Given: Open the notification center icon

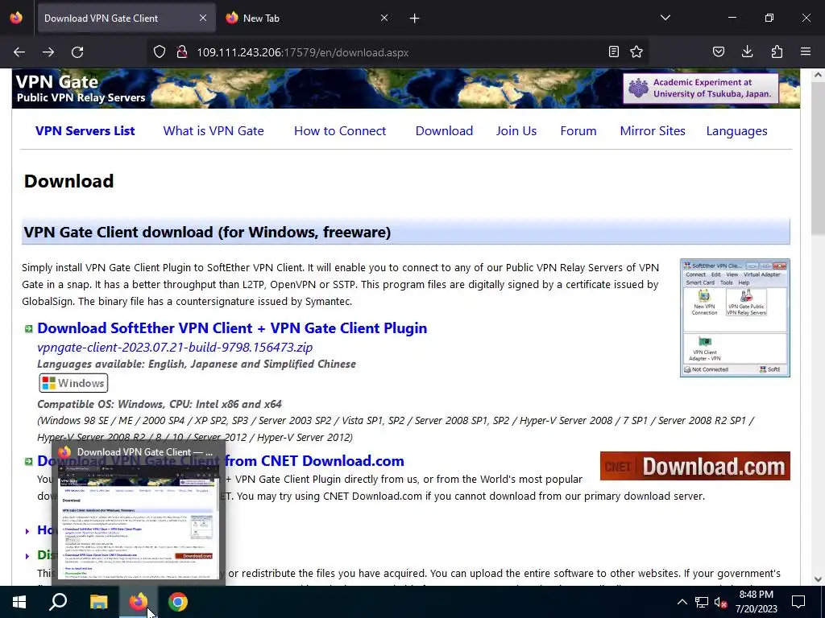Looking at the screenshot, I should coord(798,602).
